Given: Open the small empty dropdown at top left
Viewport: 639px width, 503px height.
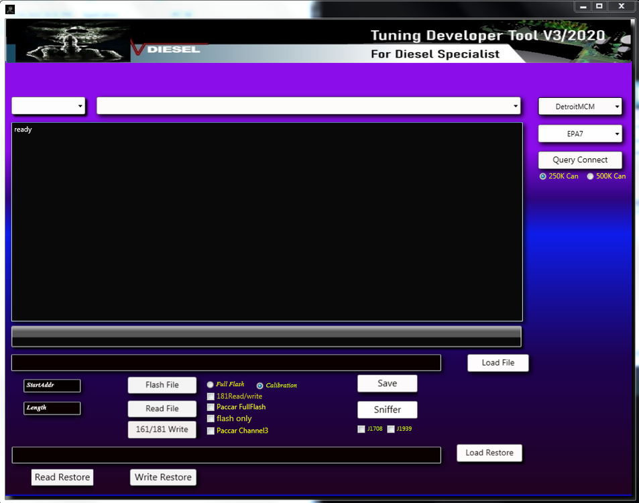Looking at the screenshot, I should [48, 106].
